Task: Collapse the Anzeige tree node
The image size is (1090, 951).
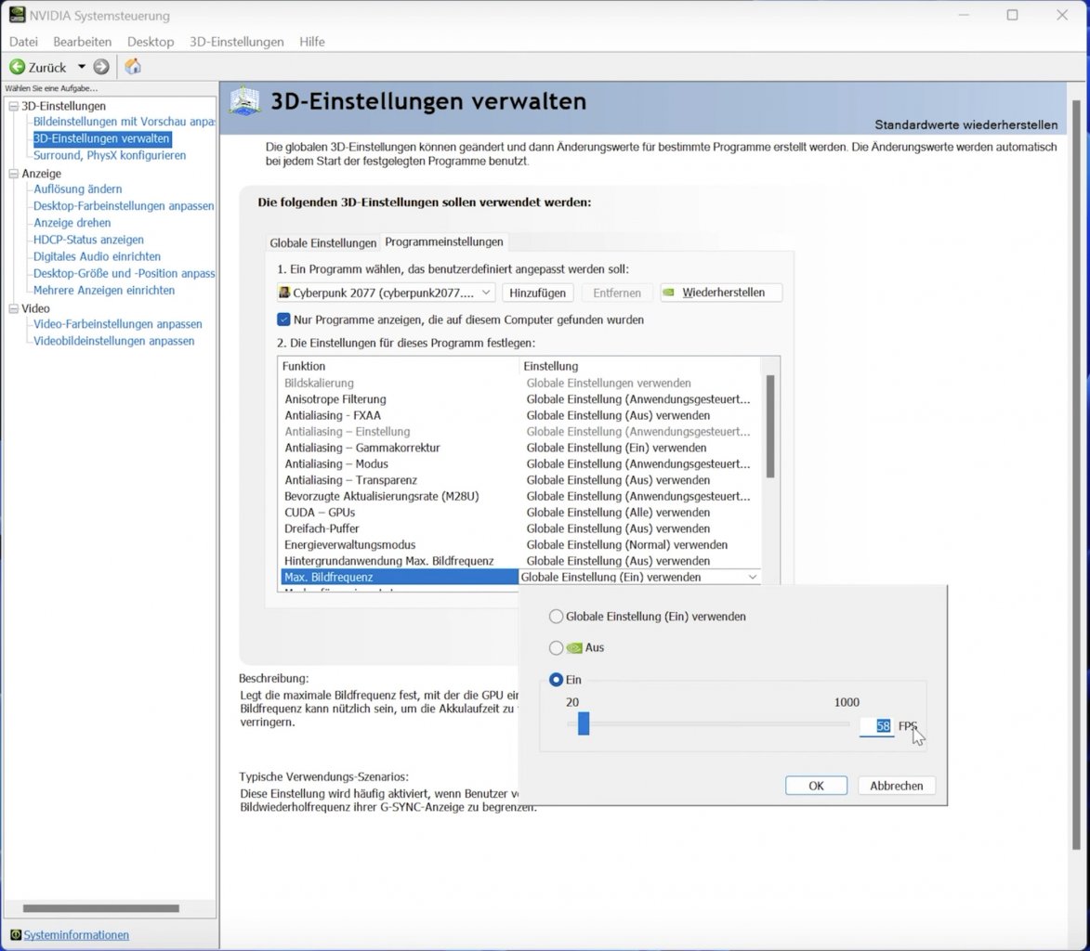Action: (x=13, y=174)
